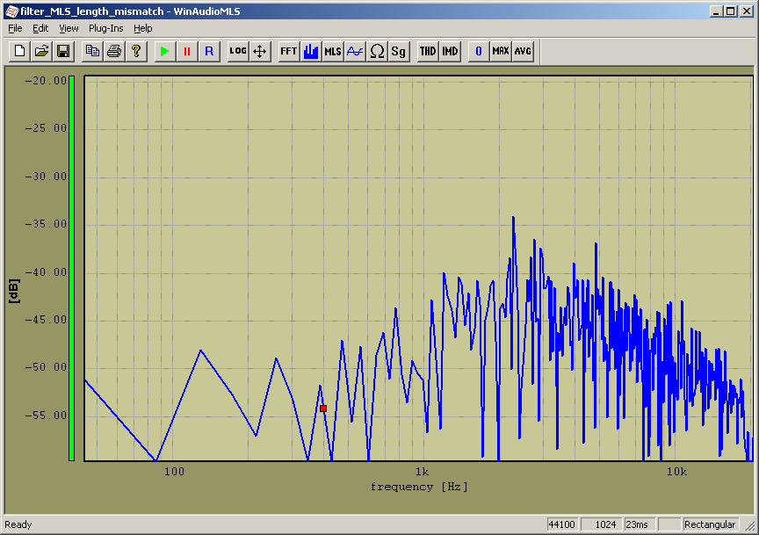Start measurement with the green play button
This screenshot has height=535, width=759.
coord(164,51)
